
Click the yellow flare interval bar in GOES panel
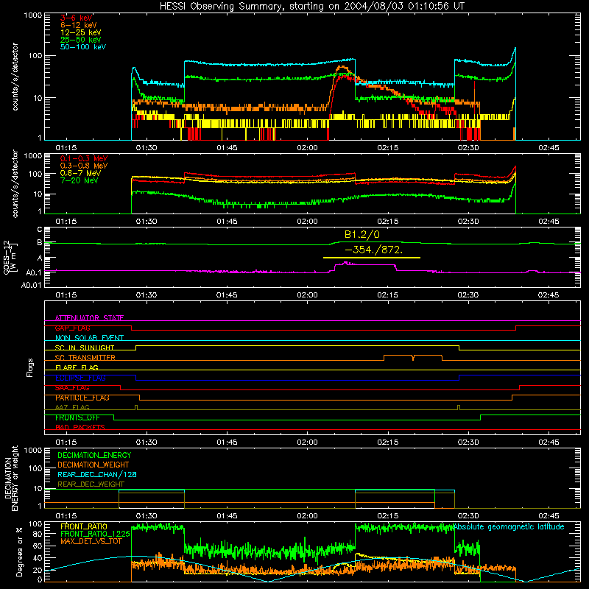pos(372,258)
